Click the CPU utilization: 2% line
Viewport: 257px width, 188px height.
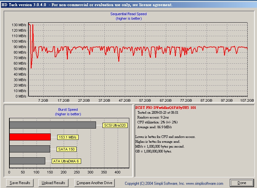coord(157,122)
